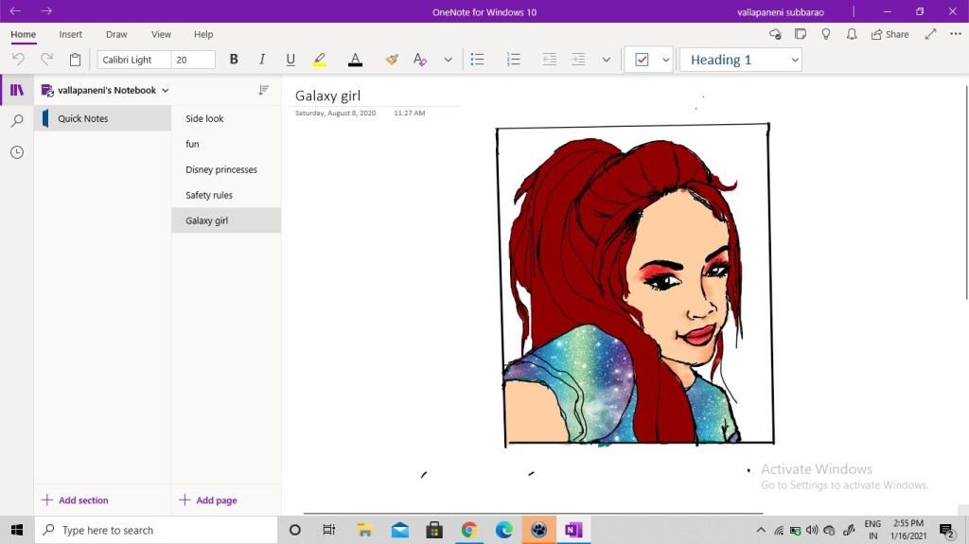
Task: Switch to the Draw tab
Action: [x=116, y=34]
